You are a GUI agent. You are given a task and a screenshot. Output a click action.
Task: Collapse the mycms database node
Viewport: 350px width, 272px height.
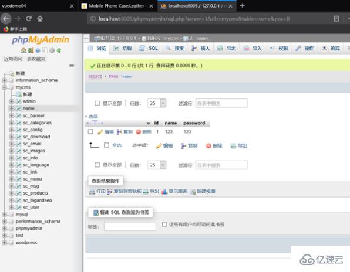4,87
